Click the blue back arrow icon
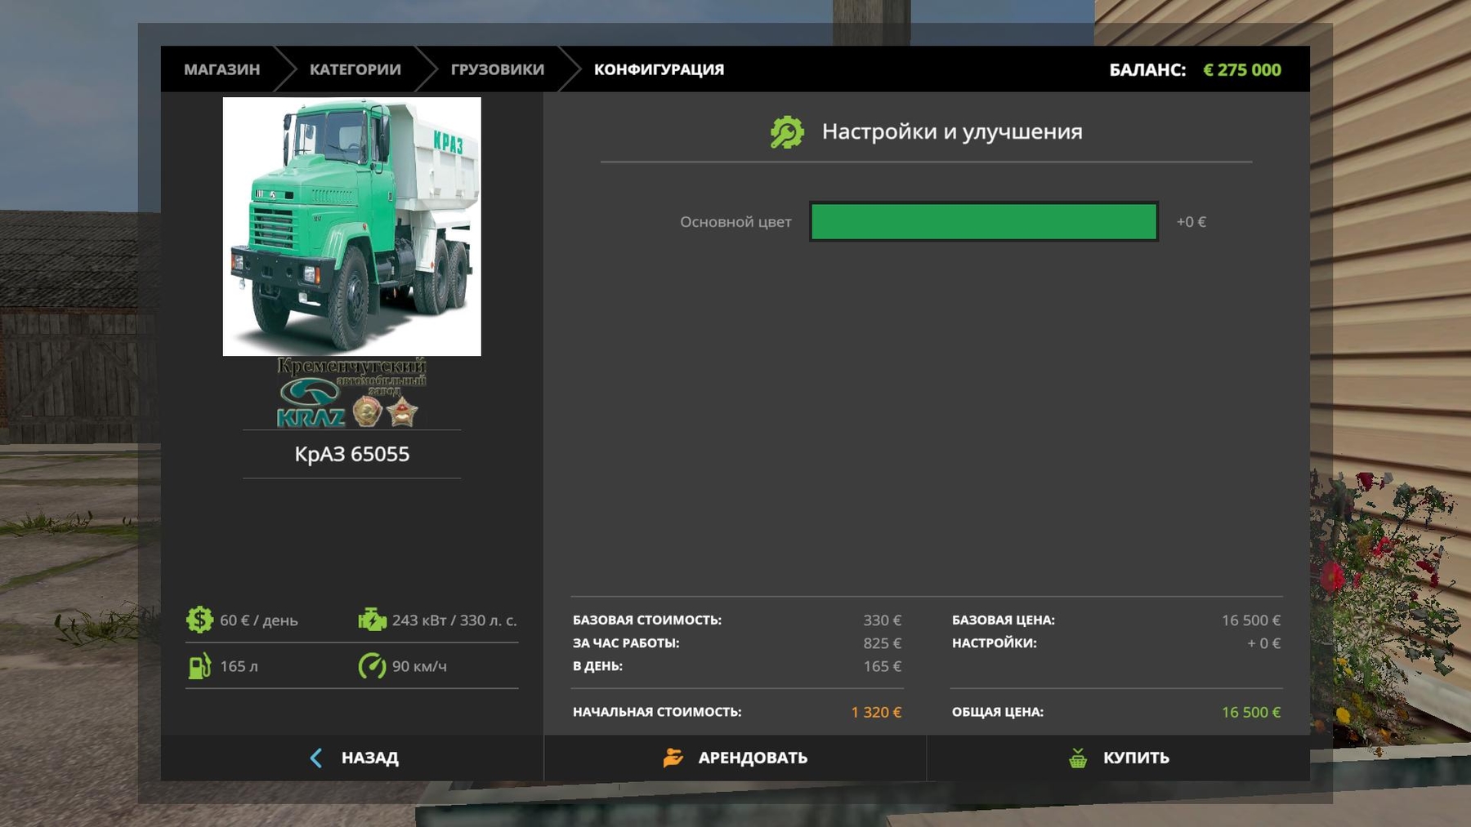Image resolution: width=1471 pixels, height=827 pixels. click(x=316, y=758)
